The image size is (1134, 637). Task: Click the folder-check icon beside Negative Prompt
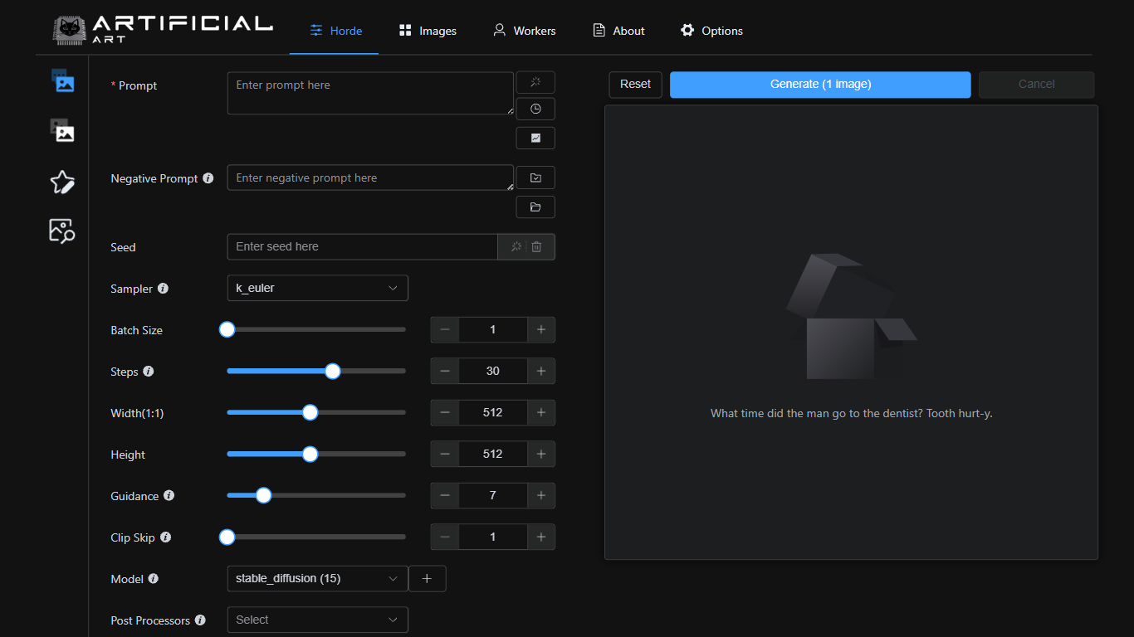point(535,177)
